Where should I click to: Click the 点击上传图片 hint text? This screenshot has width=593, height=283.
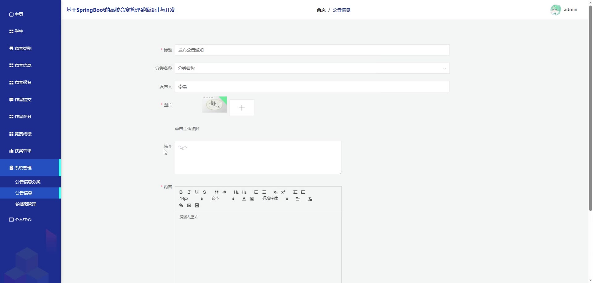coord(187,129)
